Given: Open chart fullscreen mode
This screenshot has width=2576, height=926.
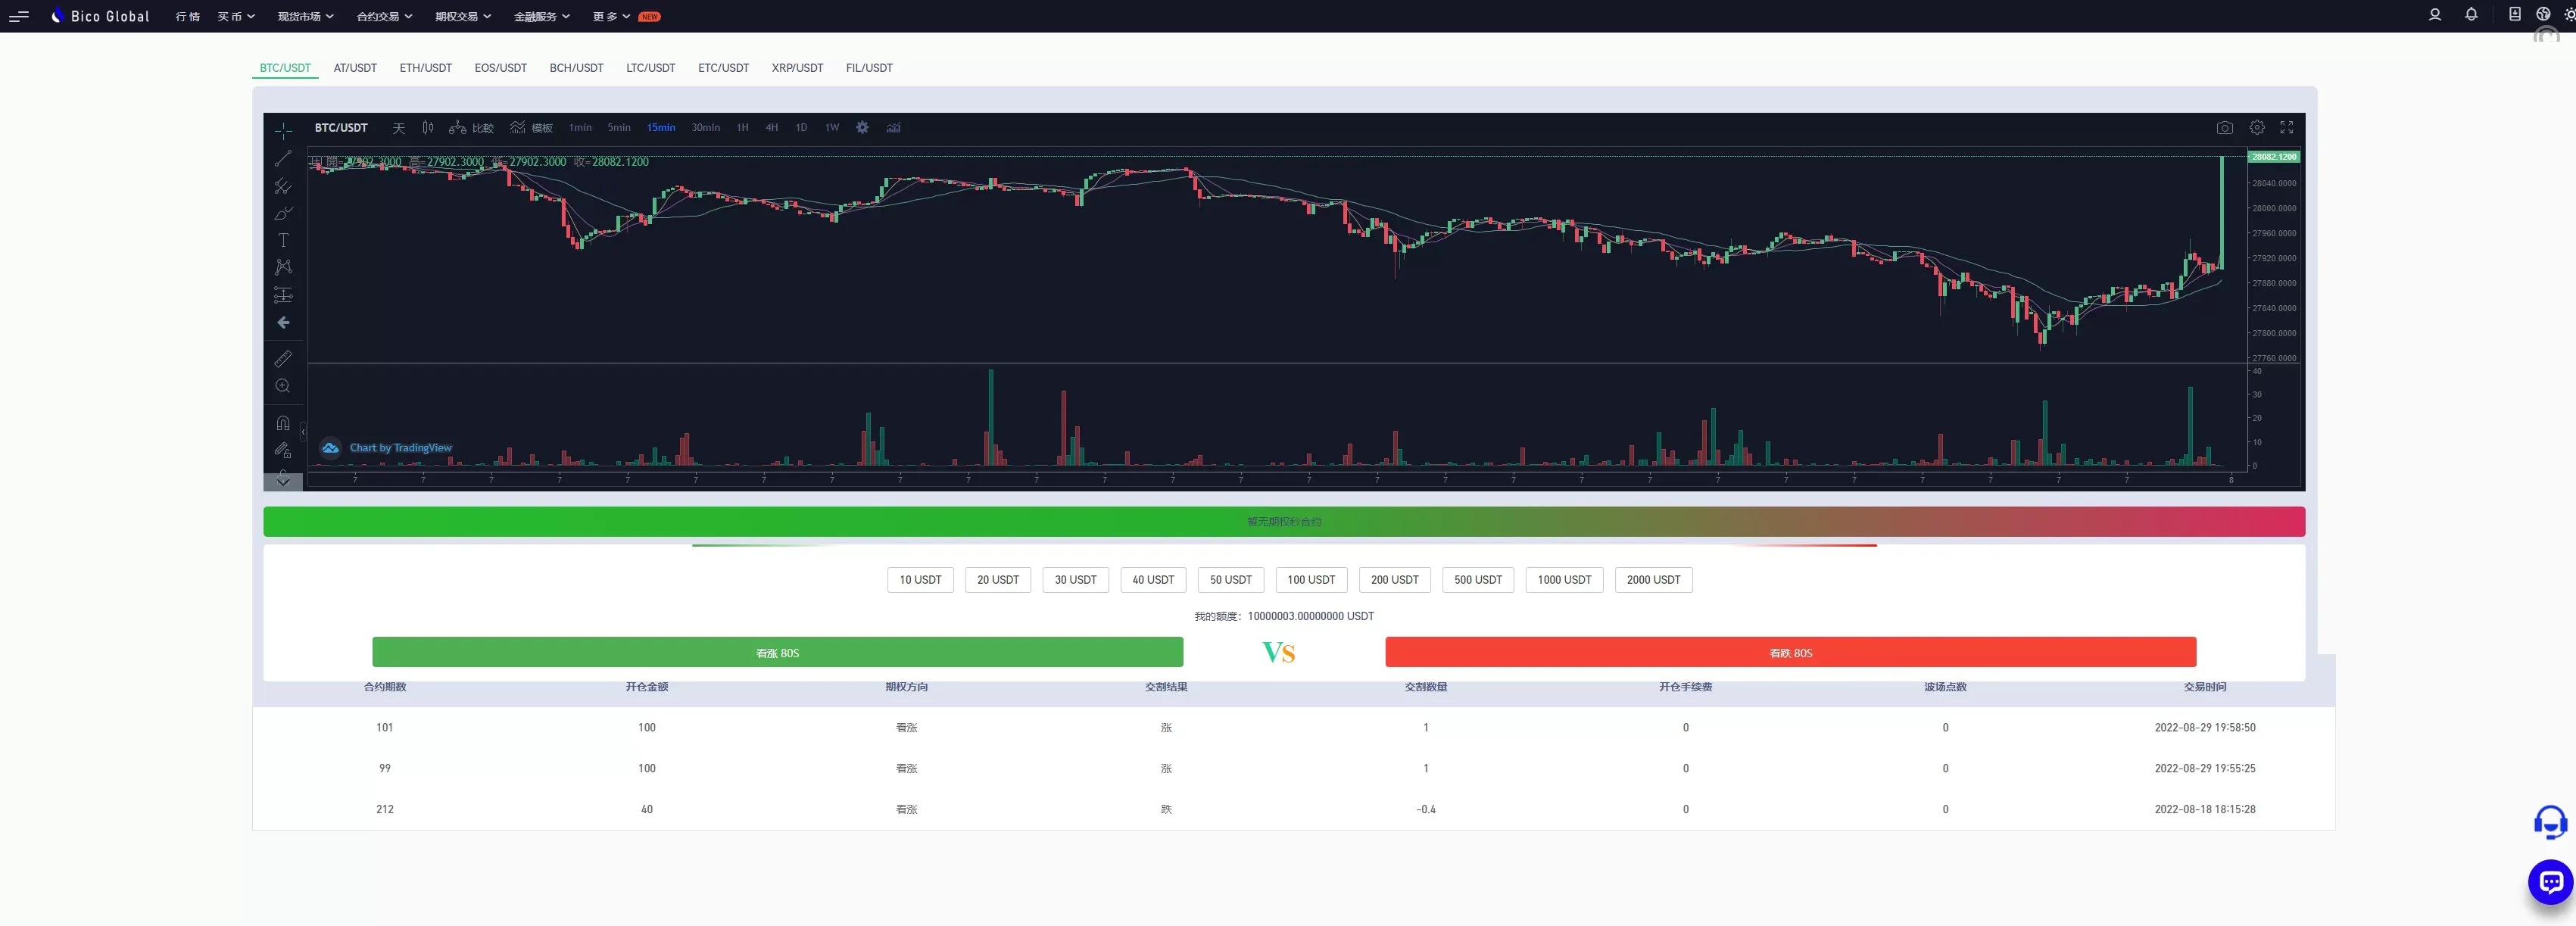Looking at the screenshot, I should pyautogui.click(x=2286, y=128).
